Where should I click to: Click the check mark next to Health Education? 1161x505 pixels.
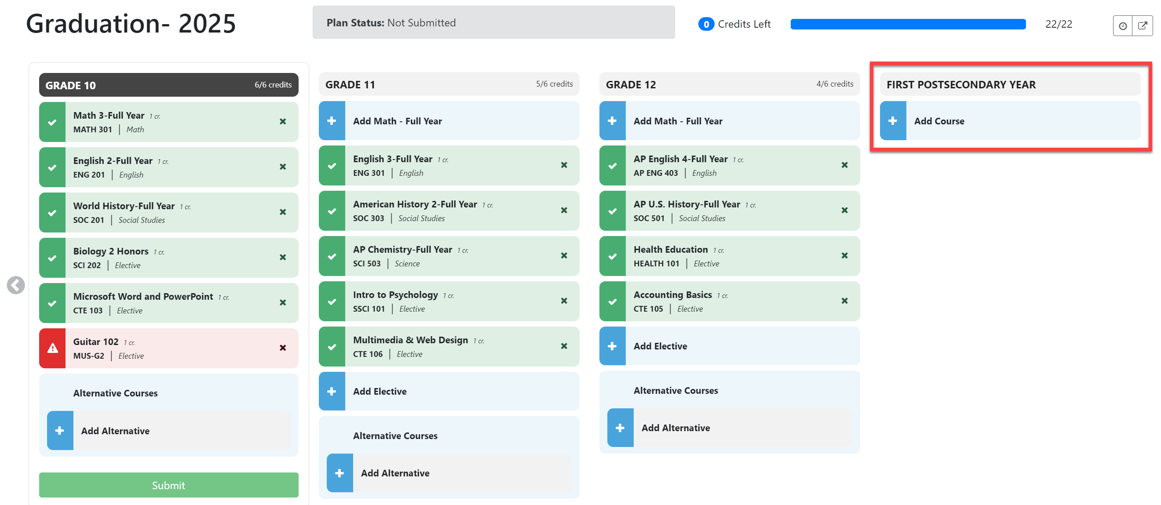(x=613, y=256)
